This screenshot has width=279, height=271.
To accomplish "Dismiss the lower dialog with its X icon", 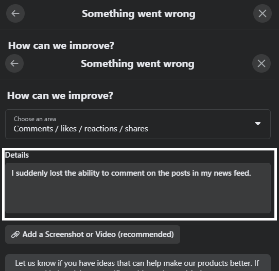I will [261, 63].
